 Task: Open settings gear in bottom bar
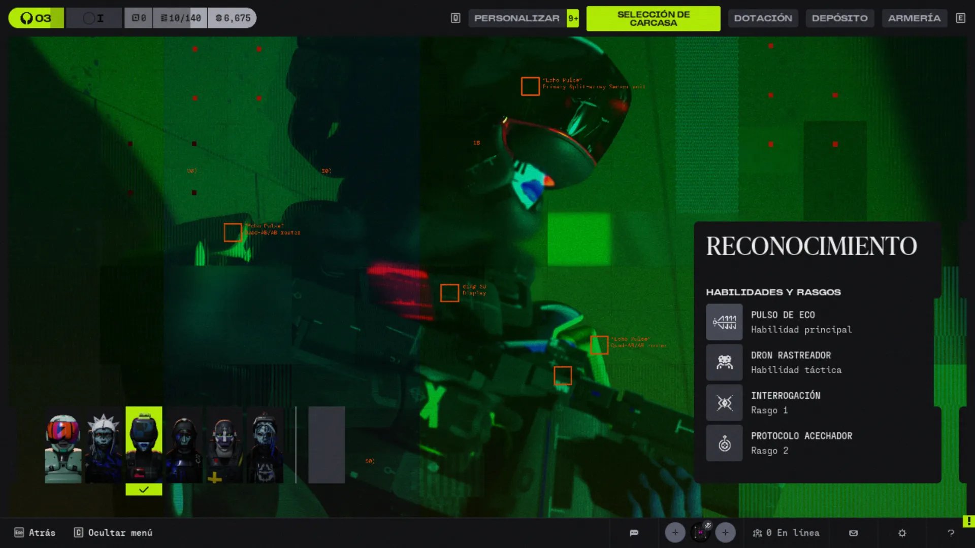(902, 533)
